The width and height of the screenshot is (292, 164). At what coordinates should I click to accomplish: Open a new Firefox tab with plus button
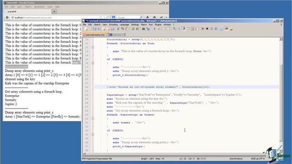point(54,11)
